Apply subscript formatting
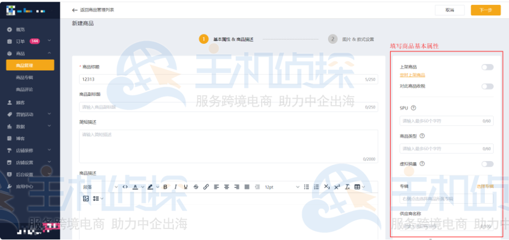Screen dimensions: 509x240 [327, 187]
